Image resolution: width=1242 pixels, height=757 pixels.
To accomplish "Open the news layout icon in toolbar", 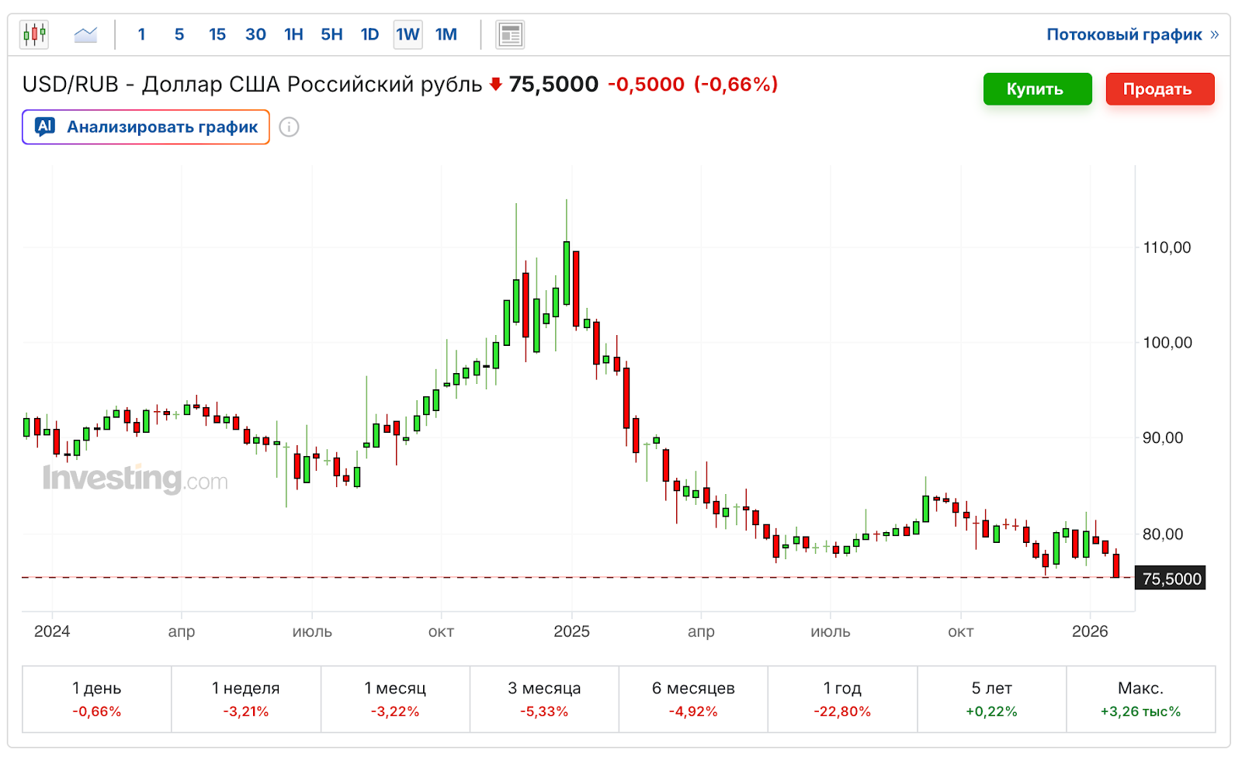I will tap(510, 34).
